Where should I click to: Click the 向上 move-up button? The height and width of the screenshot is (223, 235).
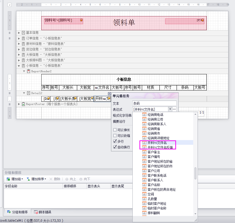click(x=71, y=179)
